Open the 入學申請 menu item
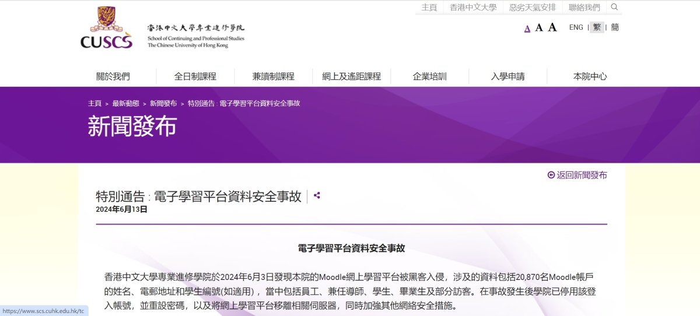700x316 pixels. point(508,76)
